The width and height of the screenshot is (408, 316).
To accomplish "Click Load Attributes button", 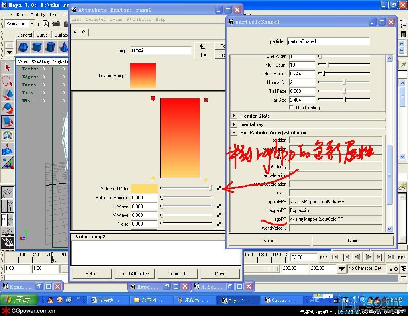I will 135,274.
